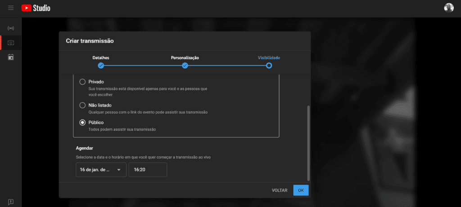Click the text 'Todos podem assistir sua transmissão'
This screenshot has width=461, height=207.
tap(122, 129)
